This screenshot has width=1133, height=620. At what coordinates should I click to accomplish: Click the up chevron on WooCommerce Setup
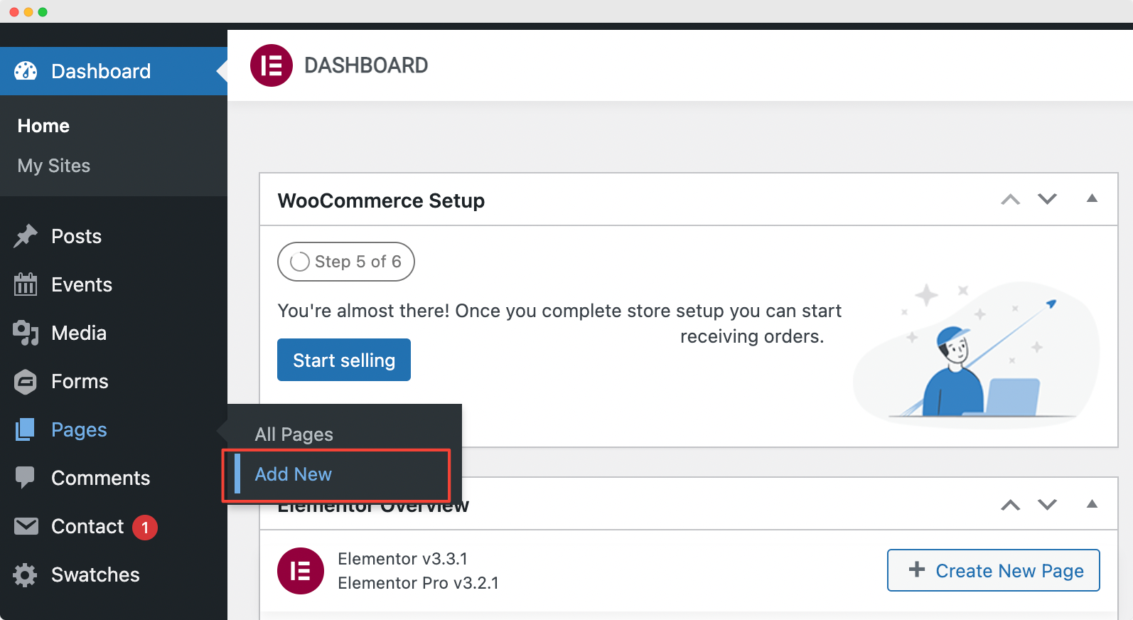pos(1009,200)
